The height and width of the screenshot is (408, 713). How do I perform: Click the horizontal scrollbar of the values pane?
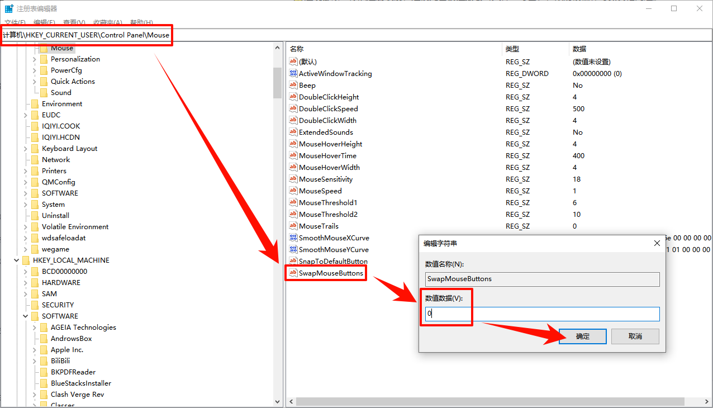tap(489, 401)
